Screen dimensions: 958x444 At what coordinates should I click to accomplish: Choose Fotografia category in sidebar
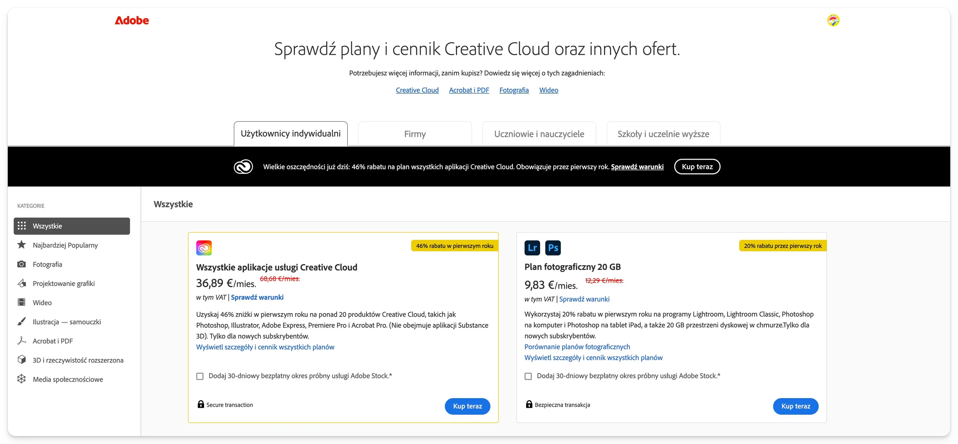pyautogui.click(x=72, y=264)
